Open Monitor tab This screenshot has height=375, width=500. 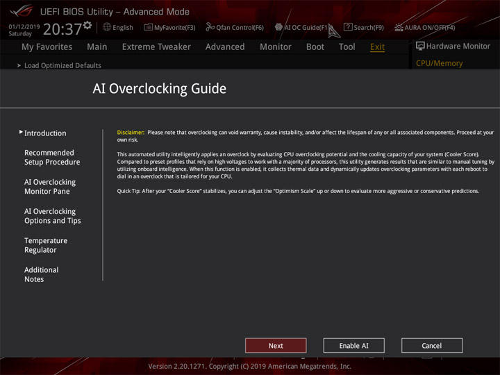point(276,47)
